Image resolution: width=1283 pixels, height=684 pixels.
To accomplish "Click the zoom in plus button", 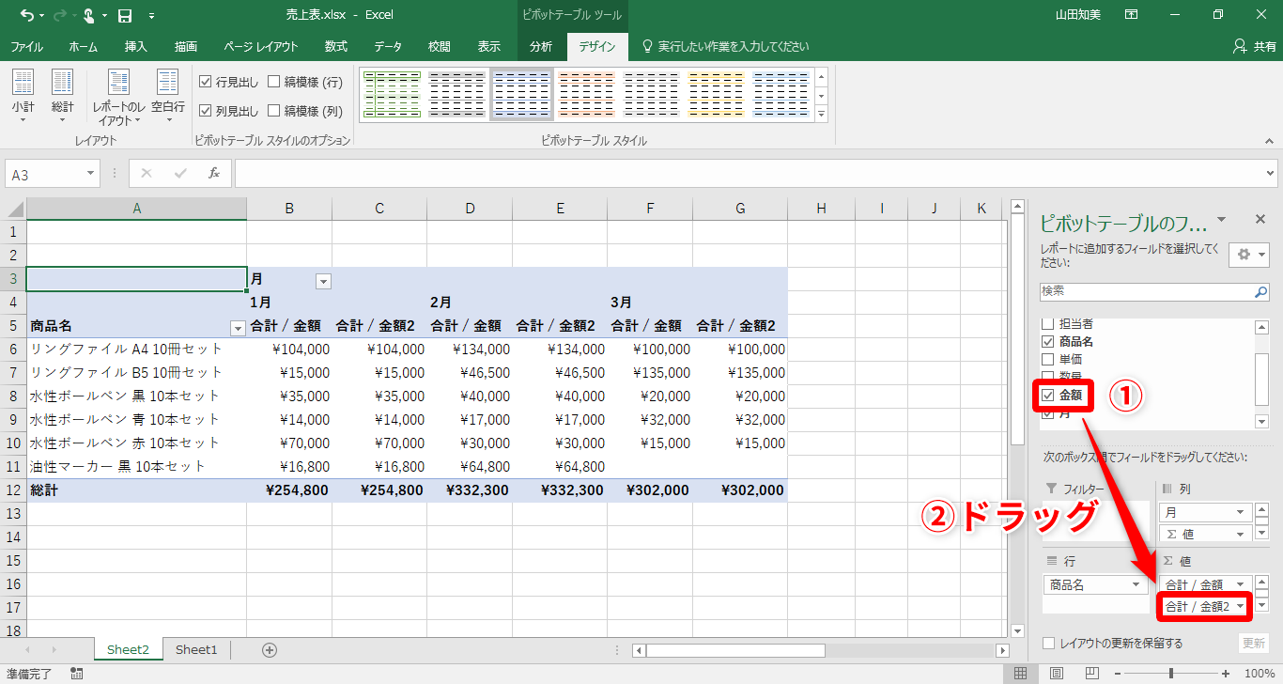I will tap(1224, 674).
